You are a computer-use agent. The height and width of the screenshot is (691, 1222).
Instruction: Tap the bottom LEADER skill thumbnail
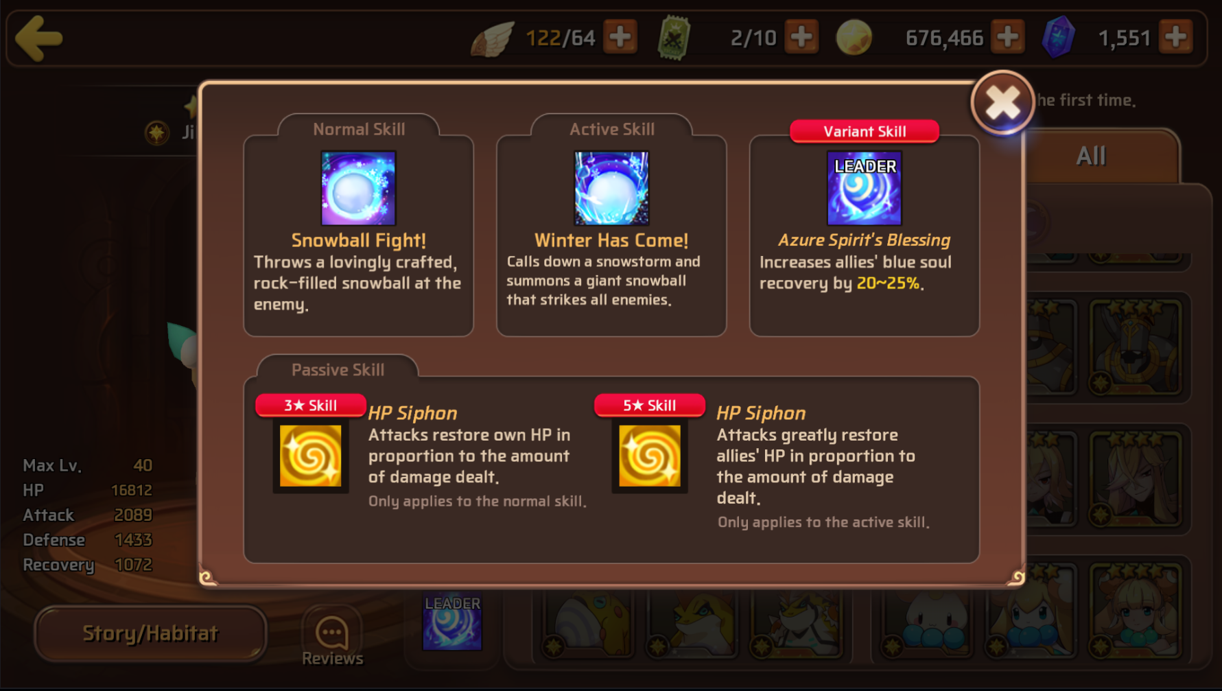click(x=453, y=622)
